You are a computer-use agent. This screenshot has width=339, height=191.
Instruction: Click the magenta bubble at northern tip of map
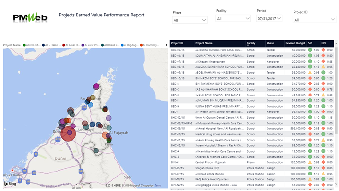pyautogui.click(x=96, y=87)
